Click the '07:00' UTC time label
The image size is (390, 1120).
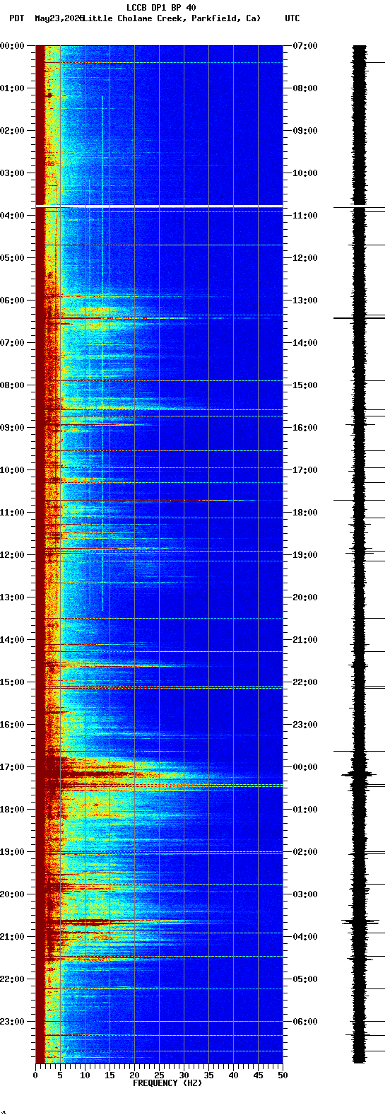305,46
